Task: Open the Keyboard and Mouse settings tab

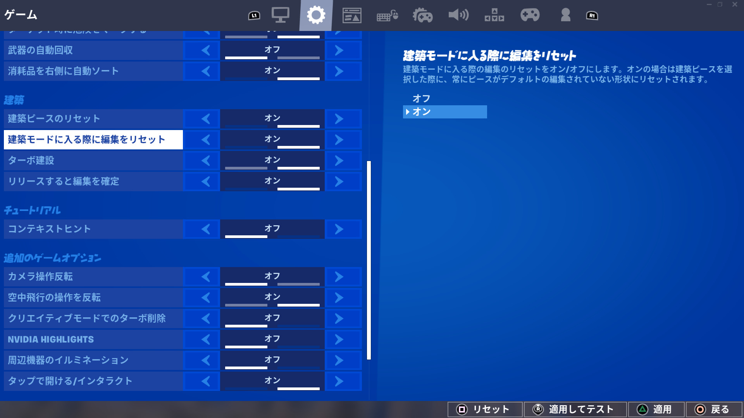Action: [387, 15]
